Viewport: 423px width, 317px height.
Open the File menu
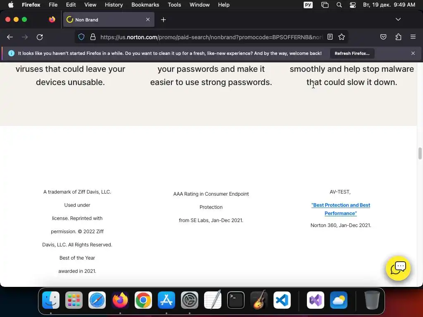[x=53, y=5]
